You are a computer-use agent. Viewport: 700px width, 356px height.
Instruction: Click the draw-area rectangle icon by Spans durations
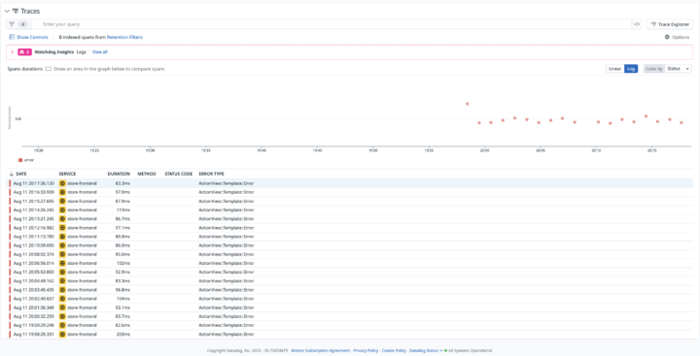49,69
